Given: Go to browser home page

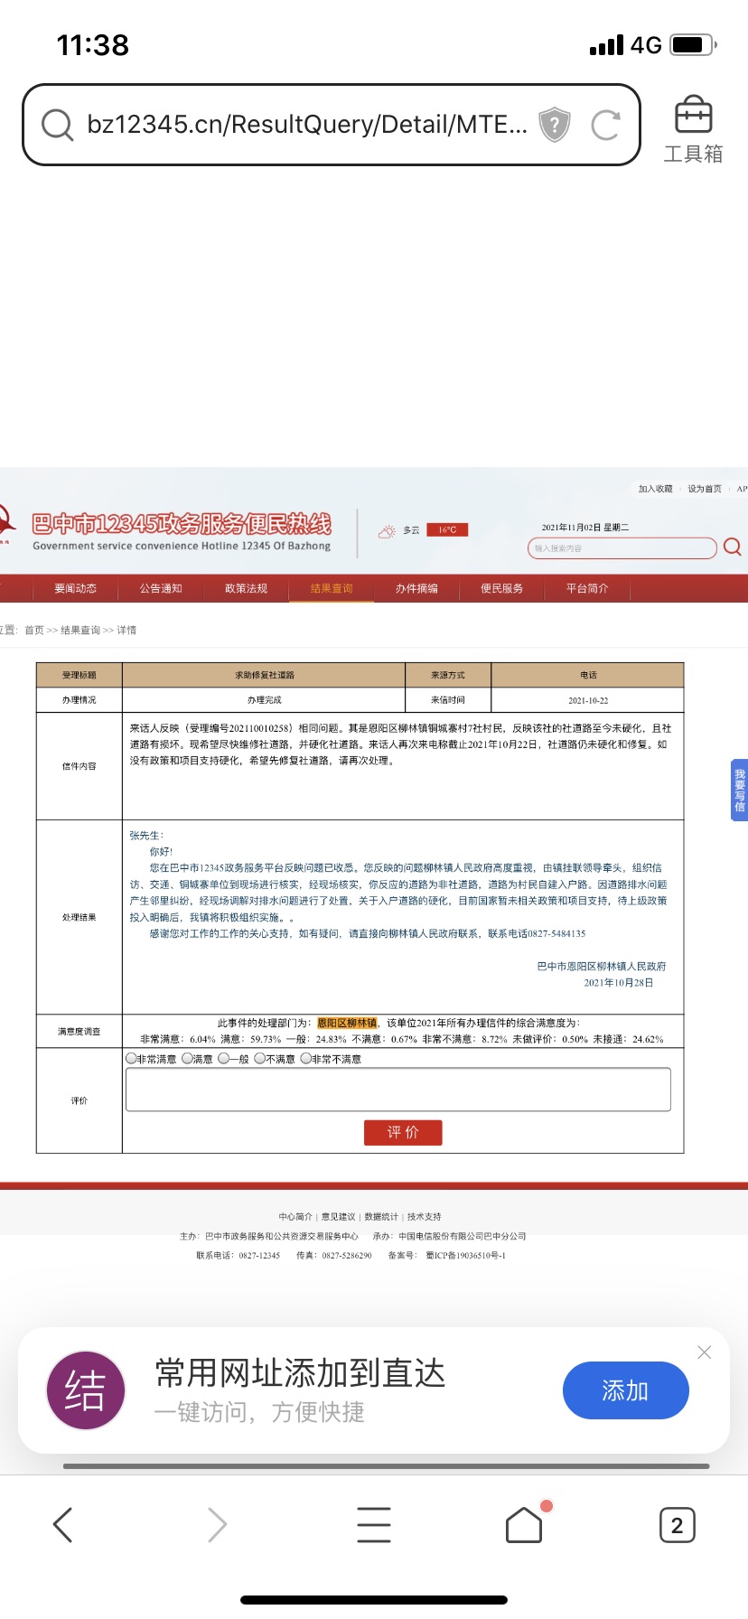Looking at the screenshot, I should [x=524, y=1525].
